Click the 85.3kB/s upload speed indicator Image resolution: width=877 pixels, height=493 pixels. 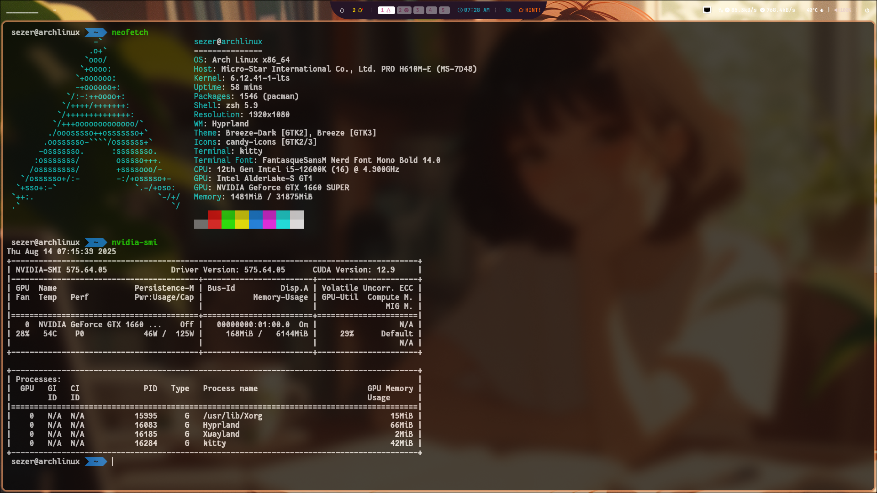point(741,10)
